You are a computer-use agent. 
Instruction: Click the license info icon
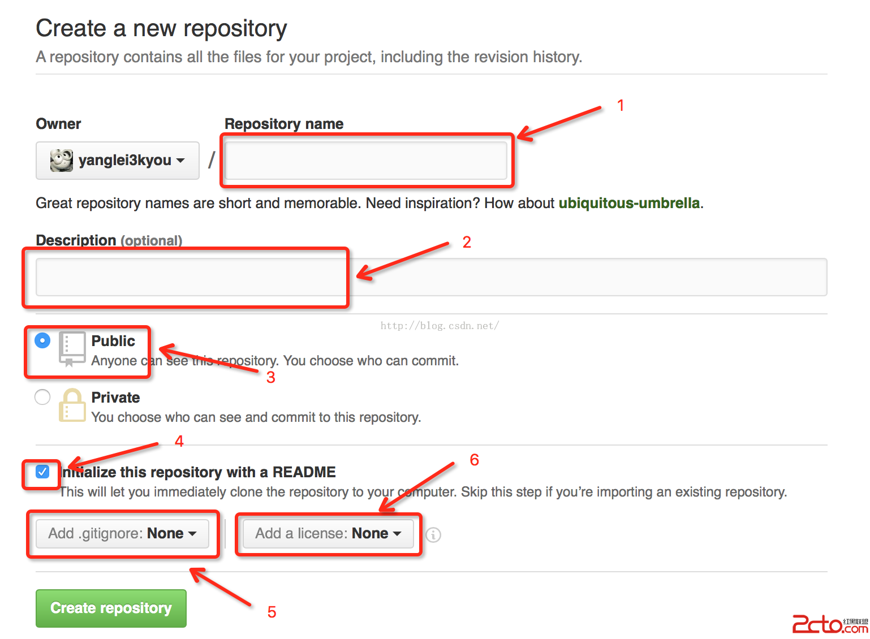coord(433,534)
